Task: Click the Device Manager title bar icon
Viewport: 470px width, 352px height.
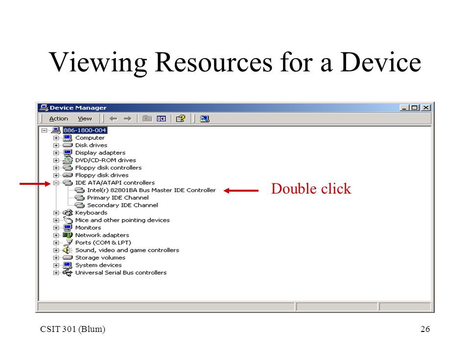Action: pyautogui.click(x=44, y=108)
